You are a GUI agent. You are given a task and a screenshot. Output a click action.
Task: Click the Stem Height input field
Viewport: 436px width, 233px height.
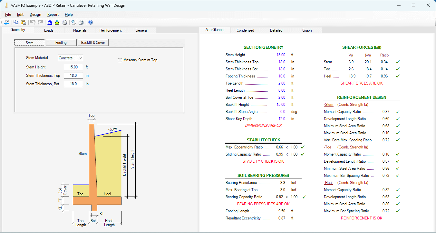click(x=73, y=67)
